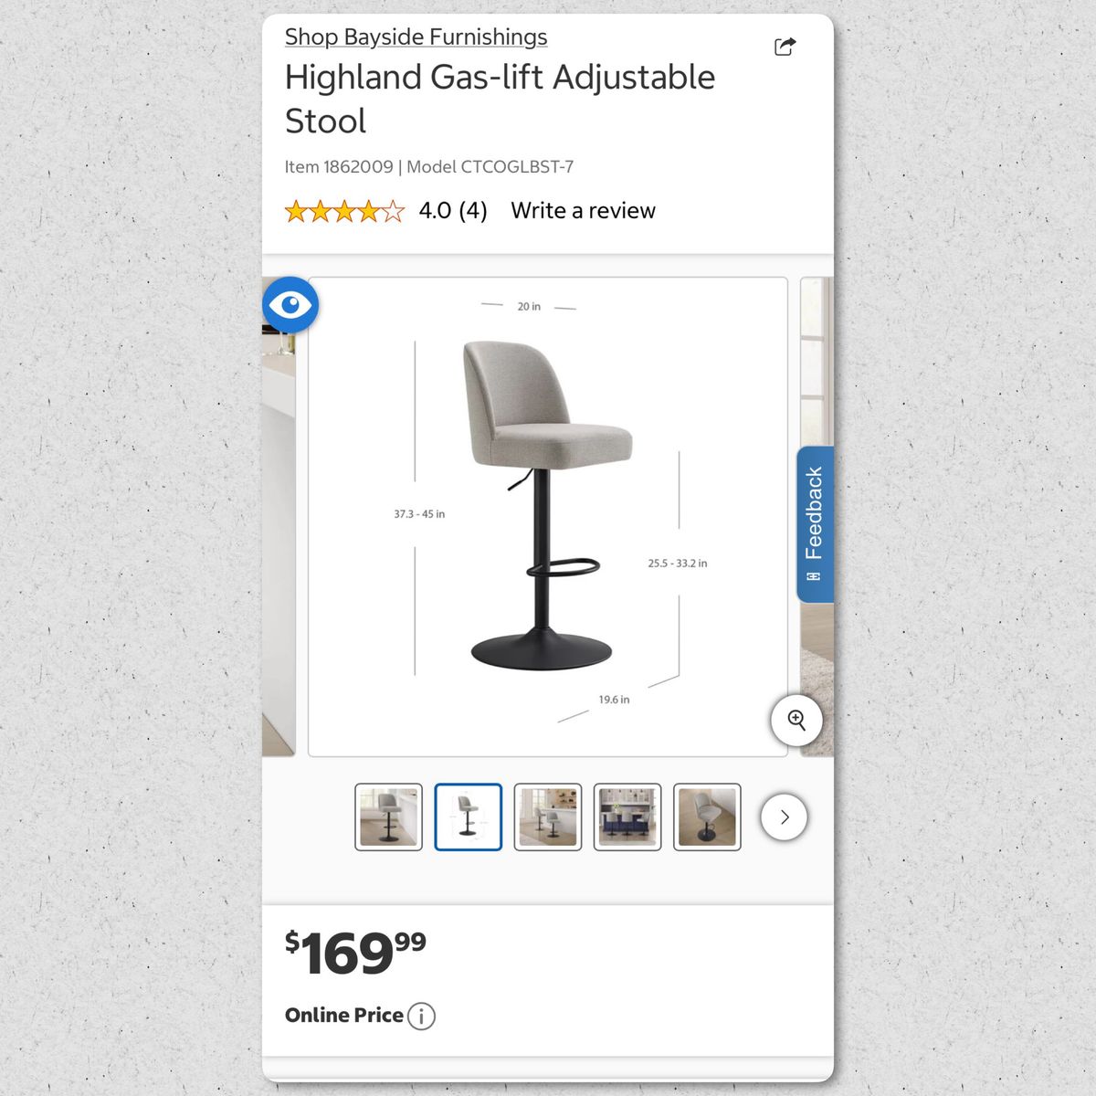1096x1096 pixels.
Task: Show next thumbnails with chevron arrow
Action: point(784,817)
